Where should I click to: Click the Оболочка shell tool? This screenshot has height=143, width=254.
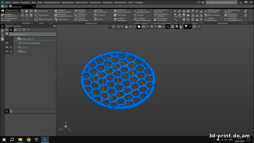120,15
